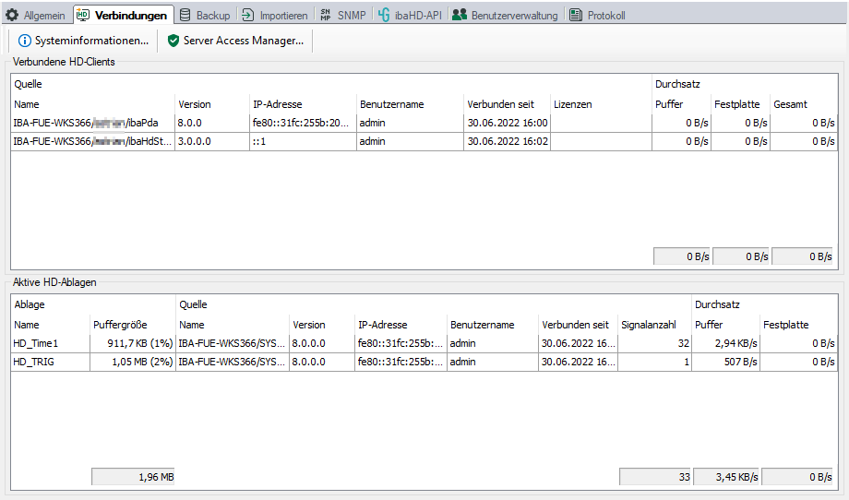
Task: Click the gear icon on the Allgemein tab
Action: tap(13, 16)
